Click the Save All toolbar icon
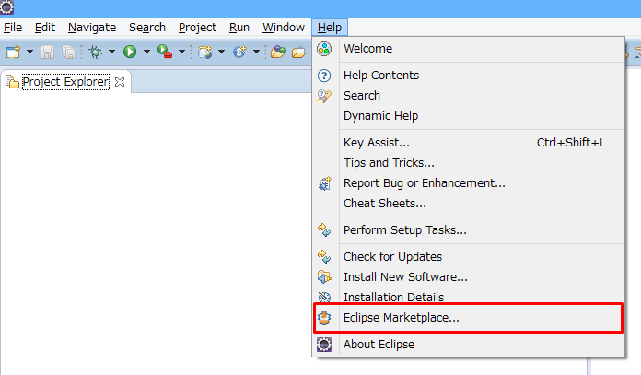The image size is (641, 375). (68, 52)
